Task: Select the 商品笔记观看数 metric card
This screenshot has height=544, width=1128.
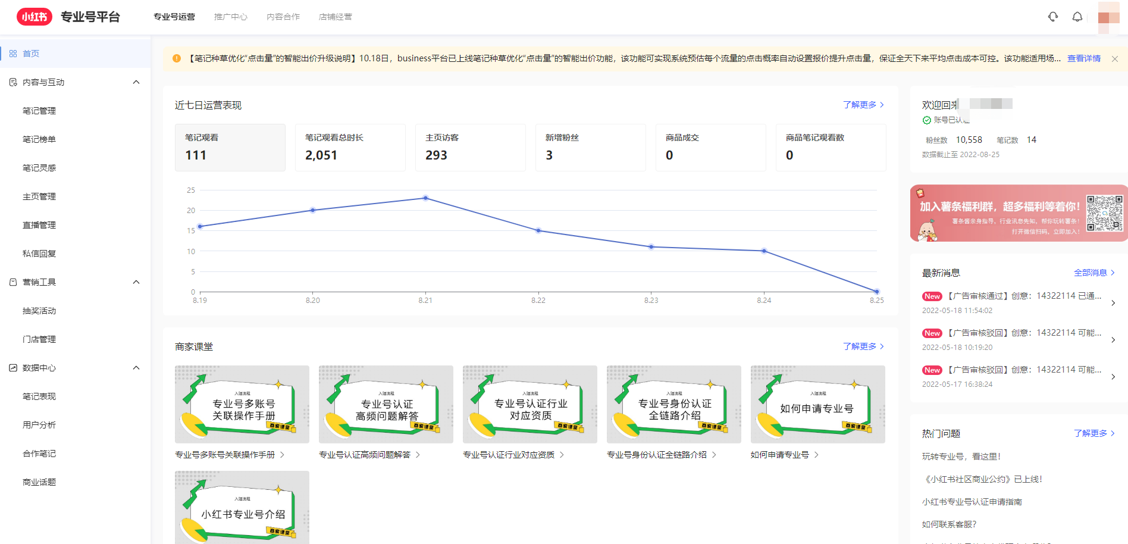Action: pos(831,148)
